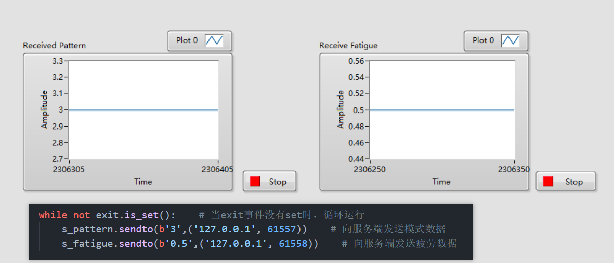This screenshot has height=263, width=614.
Task: Click x-axis minimum value 2306250
Action: click(x=370, y=169)
